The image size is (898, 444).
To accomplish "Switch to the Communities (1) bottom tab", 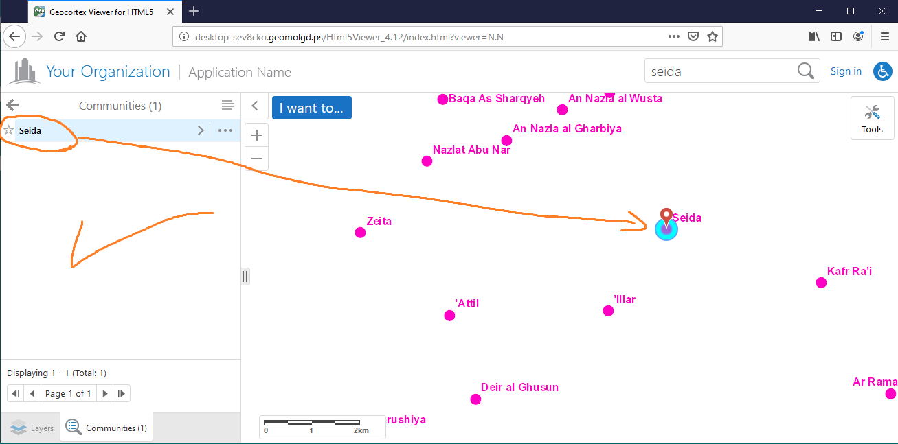I will (106, 428).
